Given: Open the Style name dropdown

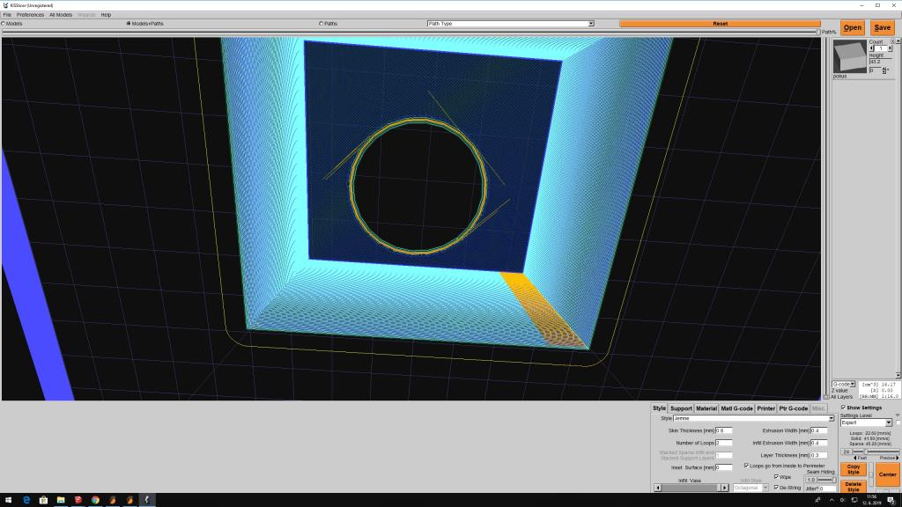Looking at the screenshot, I should pyautogui.click(x=830, y=419).
